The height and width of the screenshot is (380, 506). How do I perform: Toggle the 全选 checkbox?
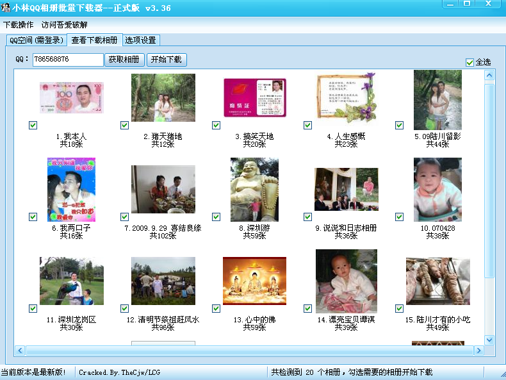click(x=469, y=62)
